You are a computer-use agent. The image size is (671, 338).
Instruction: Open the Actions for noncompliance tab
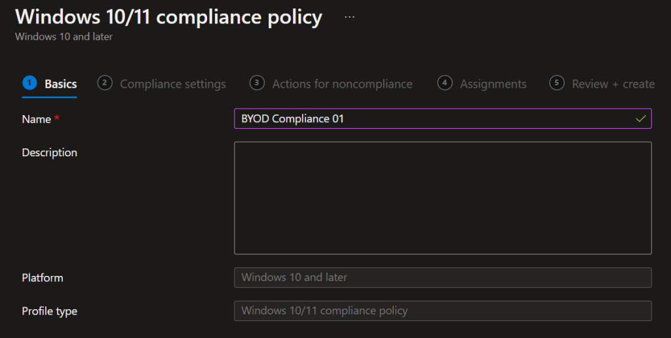[x=342, y=84]
